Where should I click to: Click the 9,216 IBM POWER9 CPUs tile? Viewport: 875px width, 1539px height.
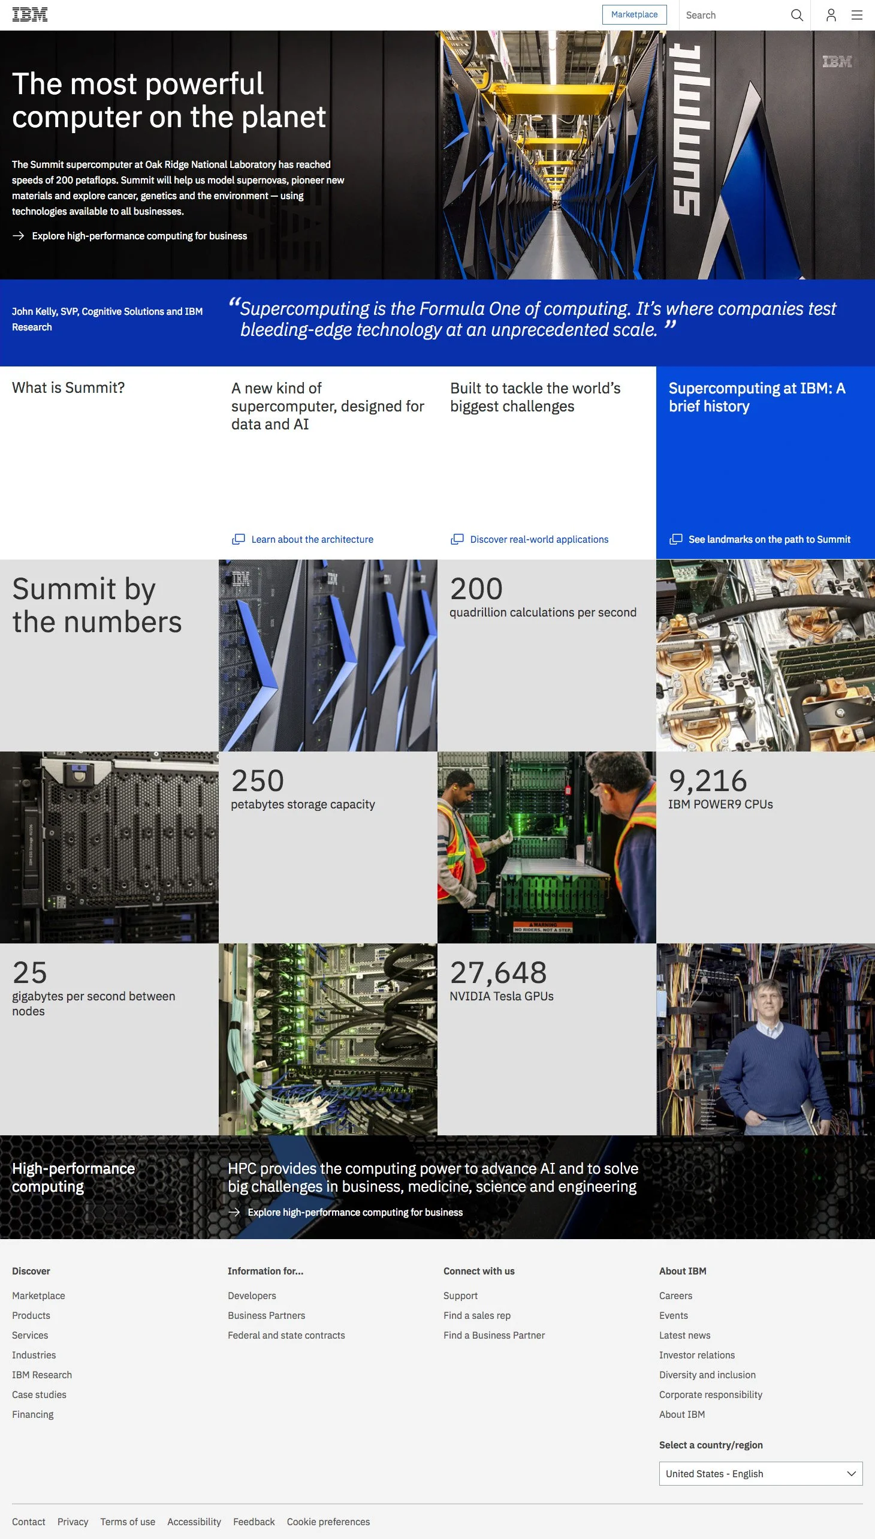click(x=766, y=847)
